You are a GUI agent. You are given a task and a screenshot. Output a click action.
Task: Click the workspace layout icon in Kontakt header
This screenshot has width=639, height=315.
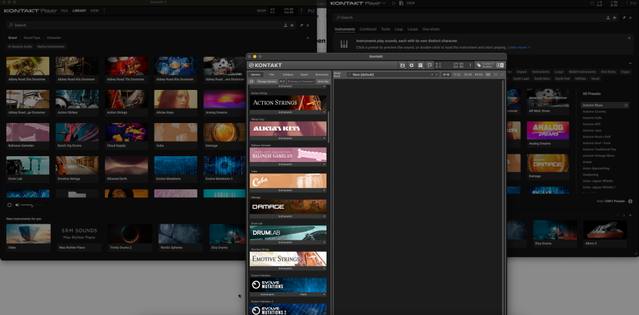(x=420, y=65)
